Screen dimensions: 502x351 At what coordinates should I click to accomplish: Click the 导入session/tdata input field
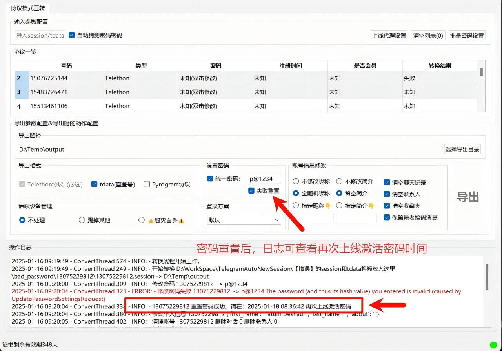(40, 35)
